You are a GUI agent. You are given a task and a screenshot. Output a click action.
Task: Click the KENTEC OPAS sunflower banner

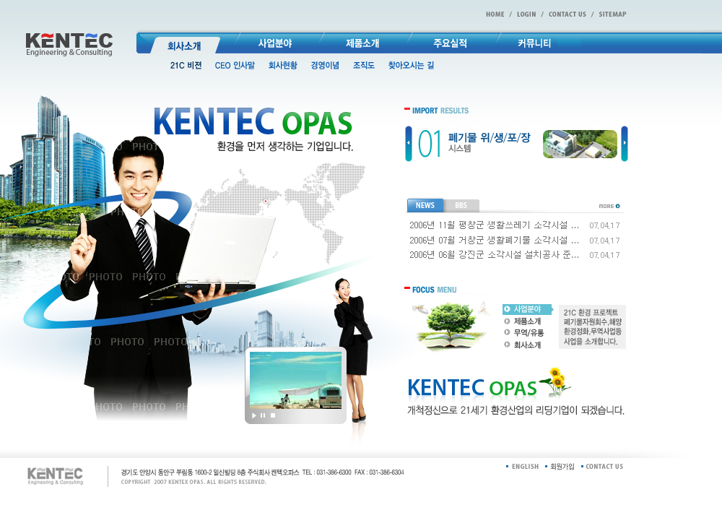(x=489, y=384)
